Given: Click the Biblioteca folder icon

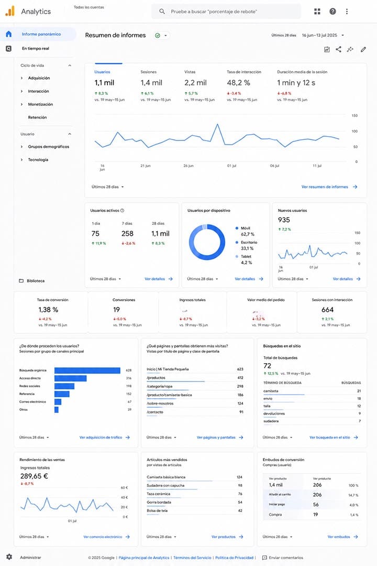Looking at the screenshot, I should click(21, 281).
